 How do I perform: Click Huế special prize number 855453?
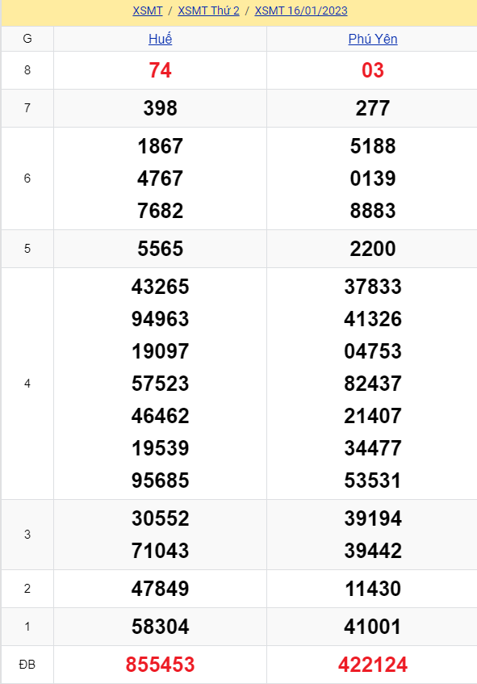(x=160, y=665)
